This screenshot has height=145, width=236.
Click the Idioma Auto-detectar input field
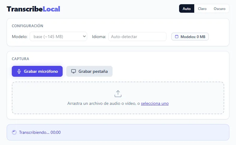point(137,37)
